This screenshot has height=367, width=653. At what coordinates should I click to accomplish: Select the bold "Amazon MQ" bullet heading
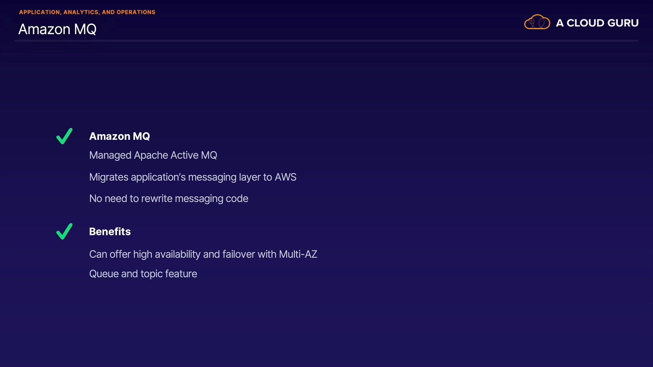119,136
